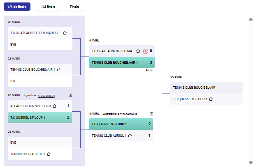Click the red forfeit F icon
The height and width of the screenshot is (168, 258).
pos(145,51)
